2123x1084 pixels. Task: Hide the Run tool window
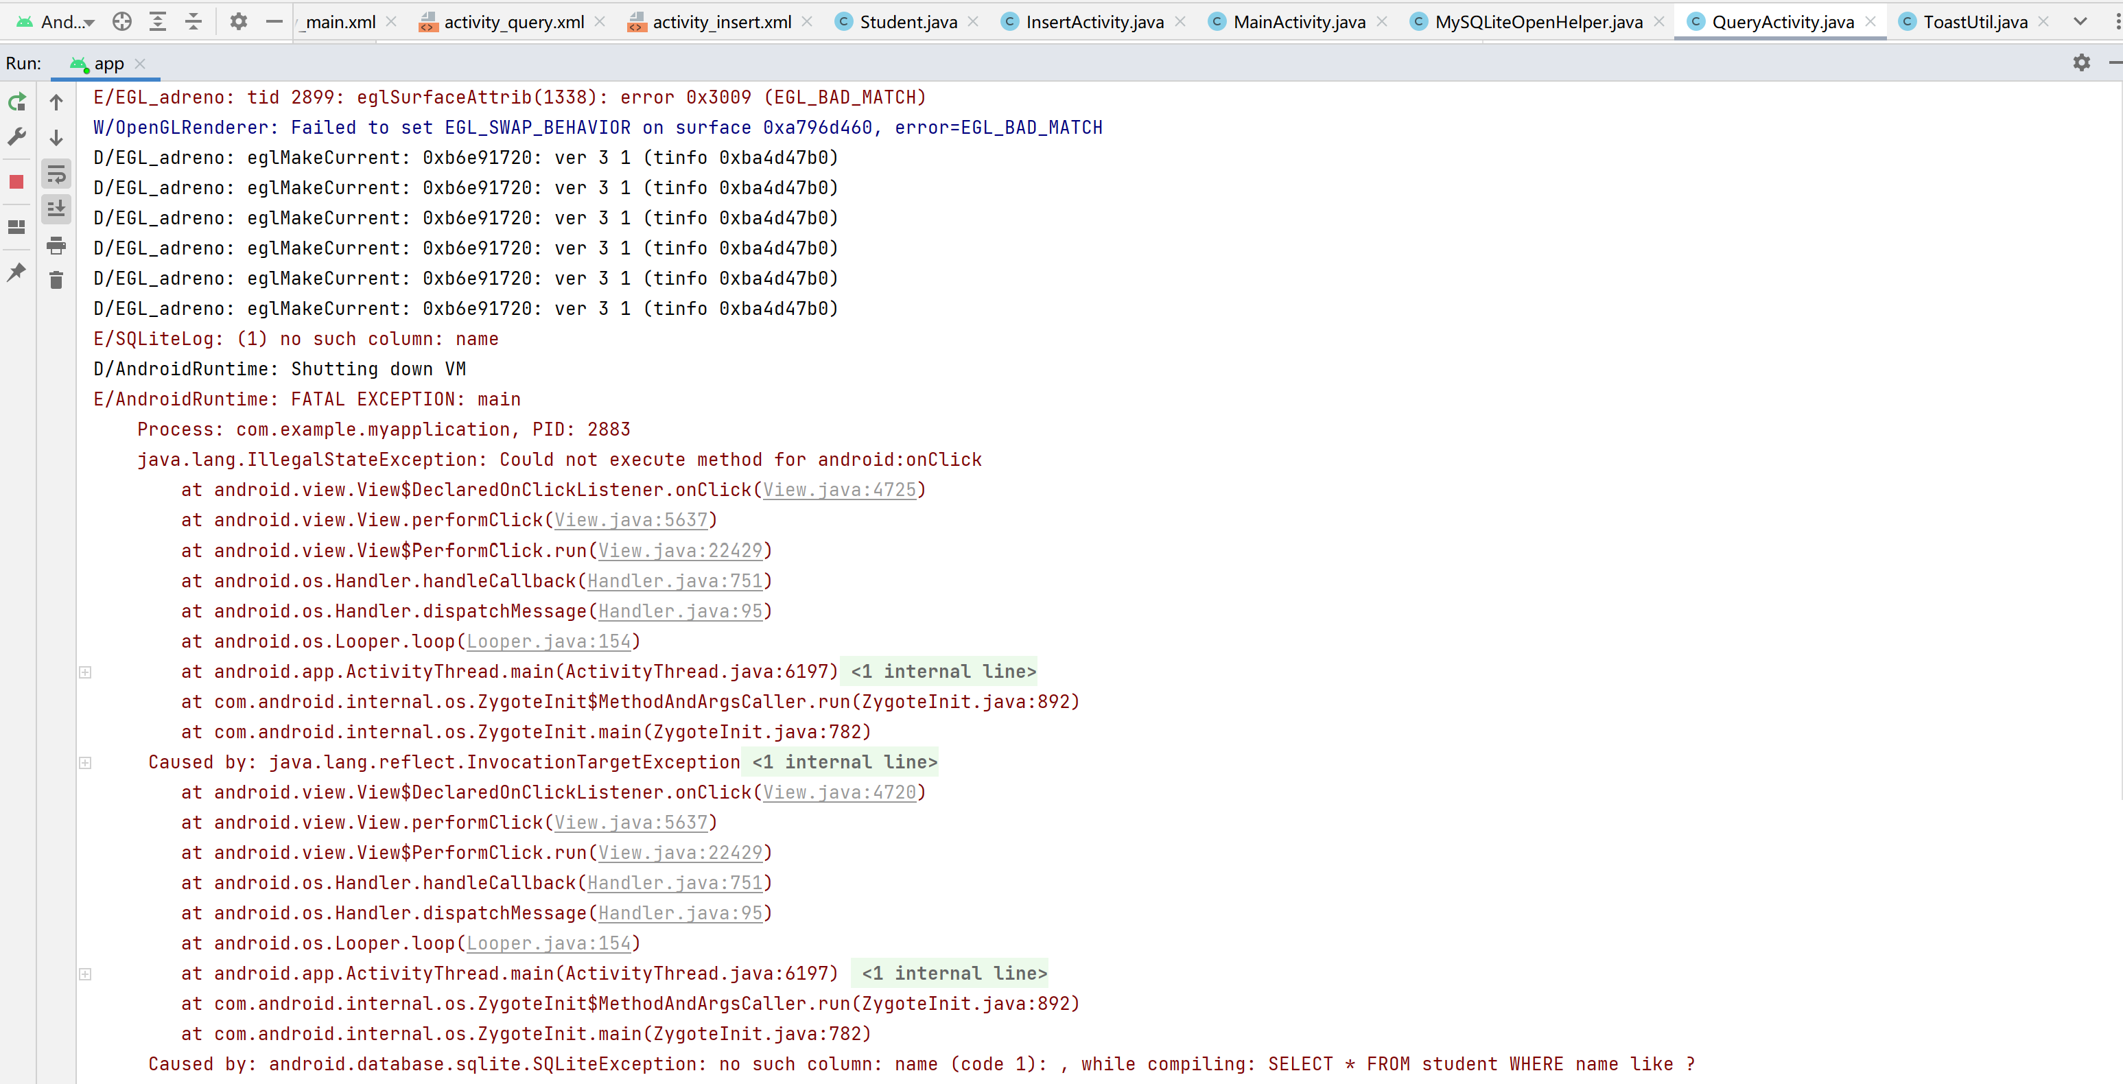point(2115,62)
